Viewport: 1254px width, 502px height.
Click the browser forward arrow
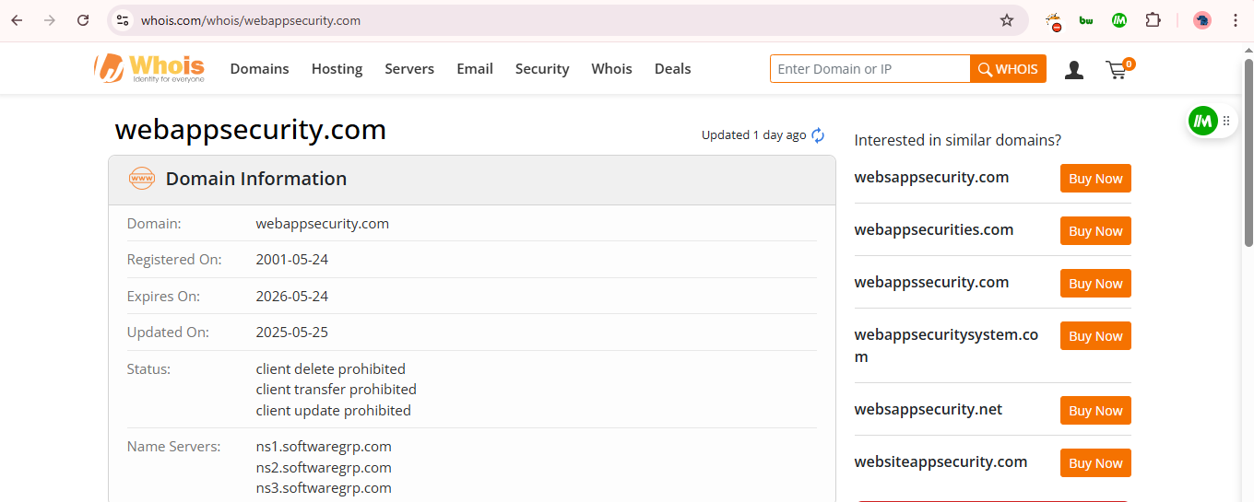[50, 20]
